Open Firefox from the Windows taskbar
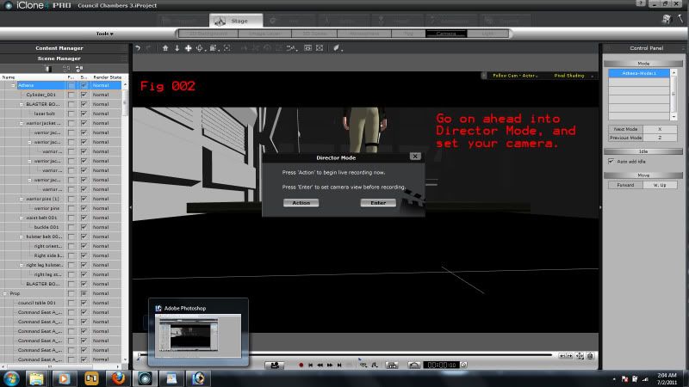Screen dimensions: 689x387 tap(119, 378)
